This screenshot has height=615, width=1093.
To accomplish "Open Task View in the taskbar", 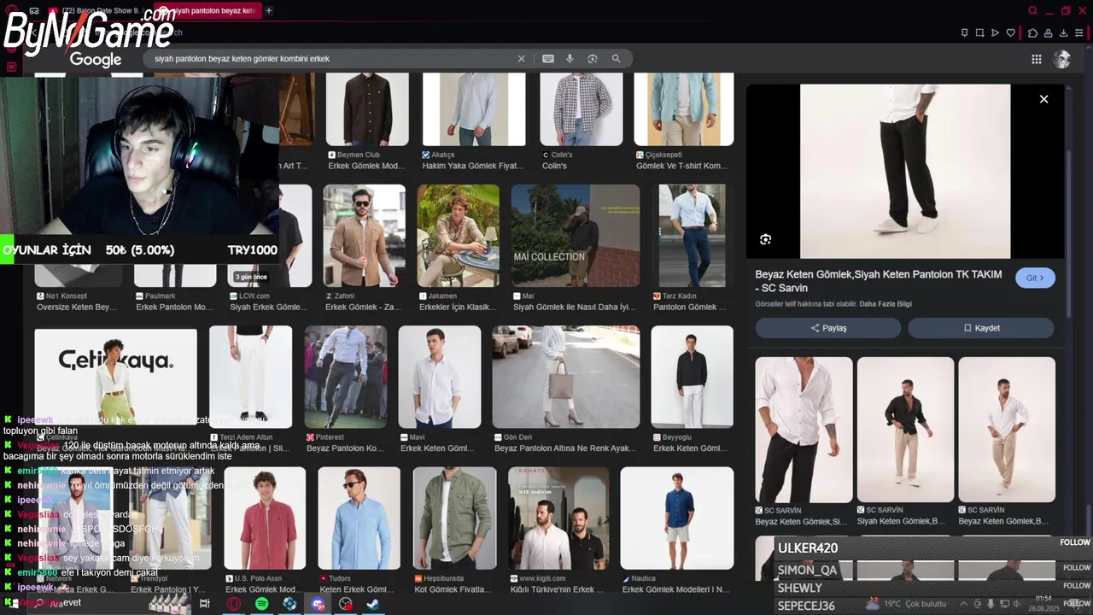I will [x=205, y=604].
